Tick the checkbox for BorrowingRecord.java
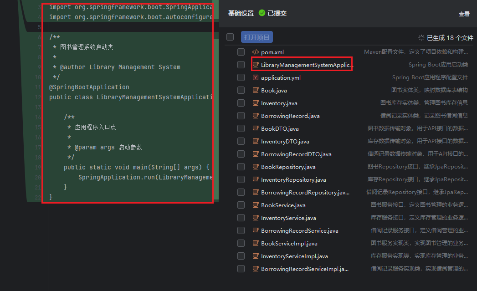477x291 pixels. click(x=241, y=116)
